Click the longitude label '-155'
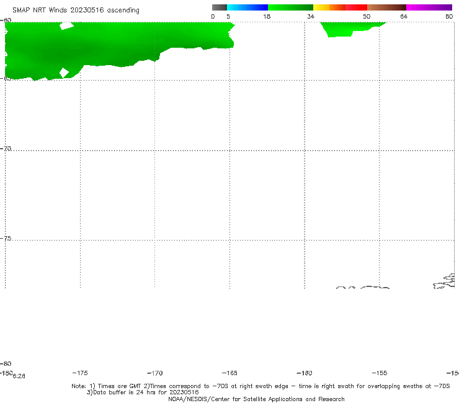The height and width of the screenshot is (403, 459). (x=380, y=373)
